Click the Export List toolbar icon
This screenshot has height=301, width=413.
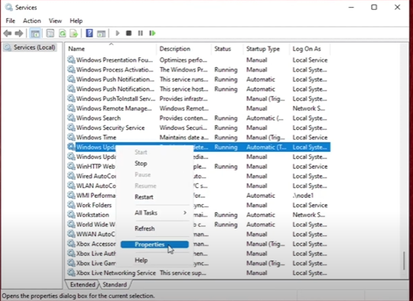(74, 34)
